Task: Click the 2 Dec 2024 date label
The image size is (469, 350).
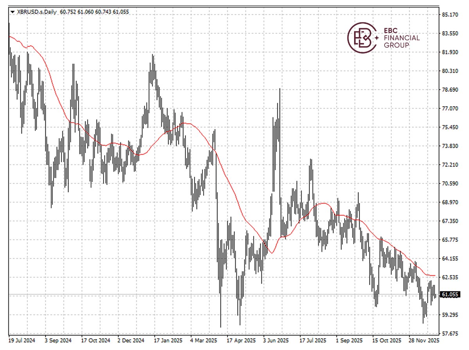Action: 131,341
